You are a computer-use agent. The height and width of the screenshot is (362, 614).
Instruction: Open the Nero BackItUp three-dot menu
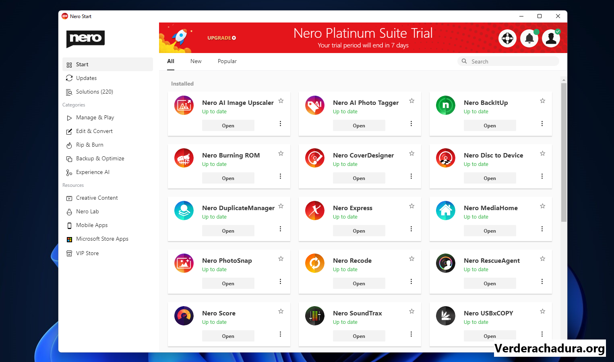tap(542, 123)
